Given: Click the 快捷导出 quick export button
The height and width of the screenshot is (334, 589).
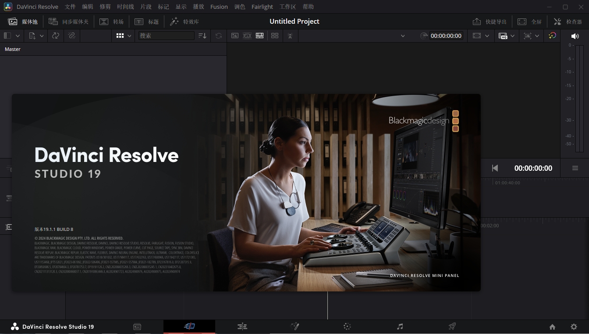Looking at the screenshot, I should click(490, 22).
